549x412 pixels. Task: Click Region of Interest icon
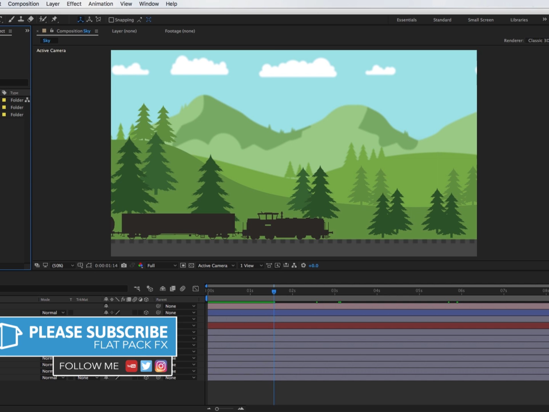183,265
